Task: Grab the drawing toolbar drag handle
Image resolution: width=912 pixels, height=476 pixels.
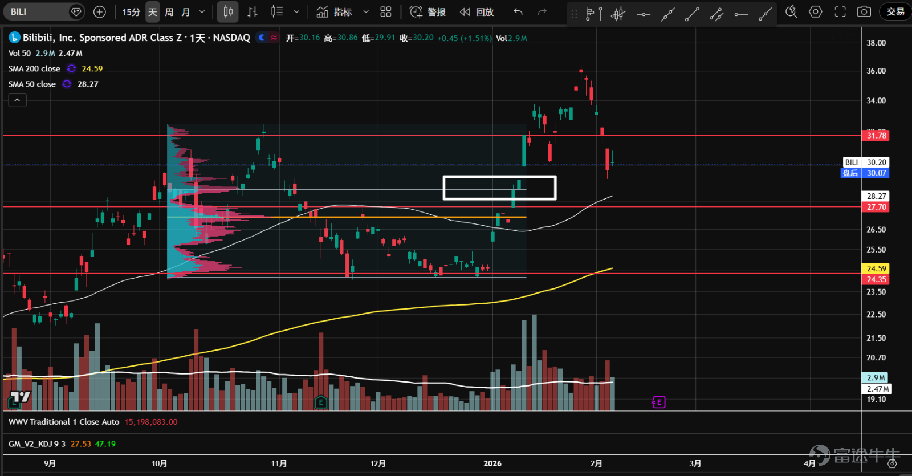Action: (574, 14)
